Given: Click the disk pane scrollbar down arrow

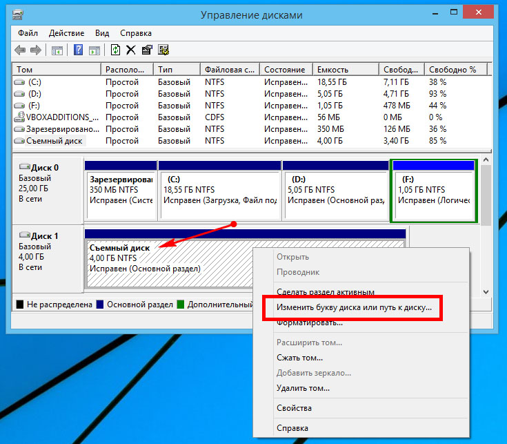Looking at the screenshot, I should pos(486,292).
